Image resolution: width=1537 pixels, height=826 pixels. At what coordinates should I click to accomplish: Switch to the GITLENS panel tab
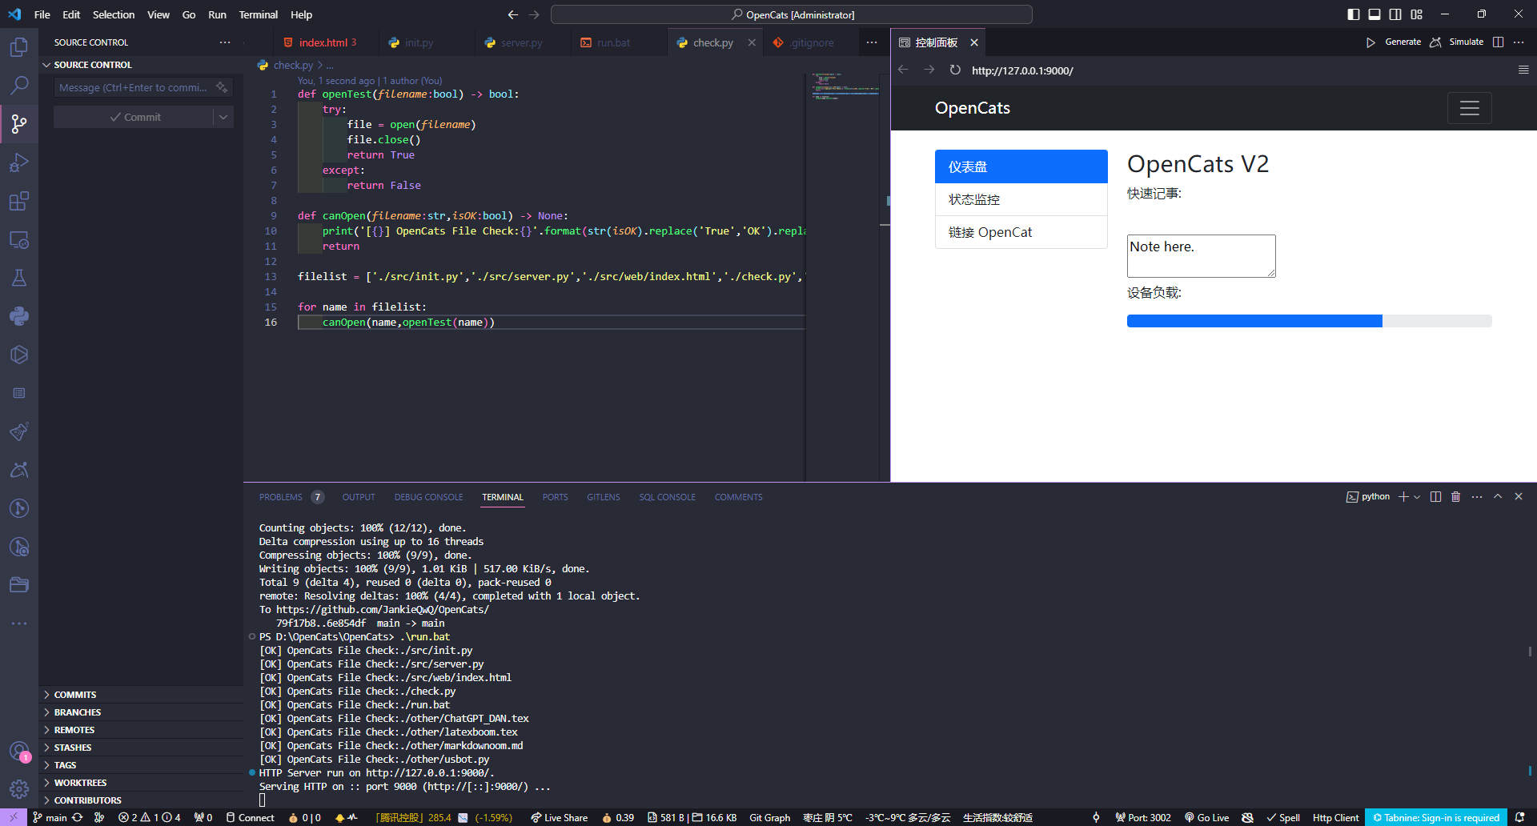604,497
